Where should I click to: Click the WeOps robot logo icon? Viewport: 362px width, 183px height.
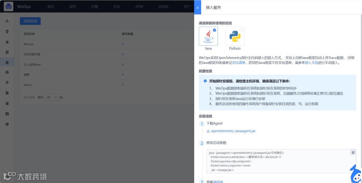click(8, 6)
